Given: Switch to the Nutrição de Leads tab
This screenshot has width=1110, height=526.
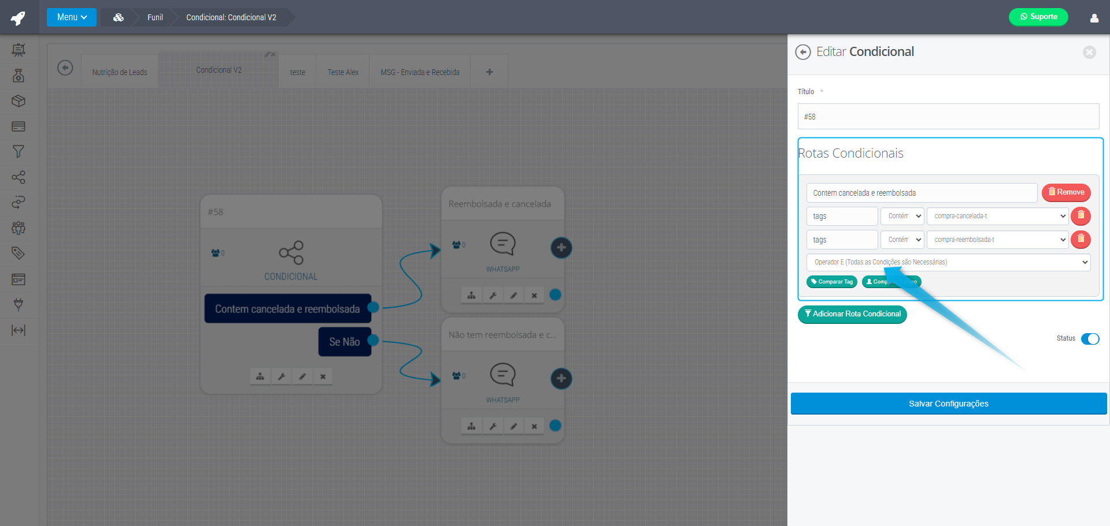Looking at the screenshot, I should point(120,72).
